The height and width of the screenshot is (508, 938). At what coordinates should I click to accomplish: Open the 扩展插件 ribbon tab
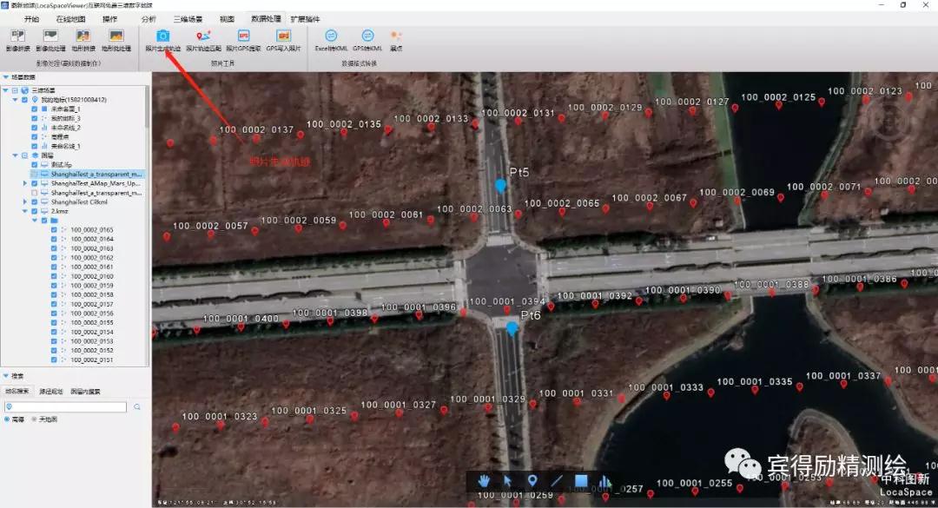click(x=304, y=18)
